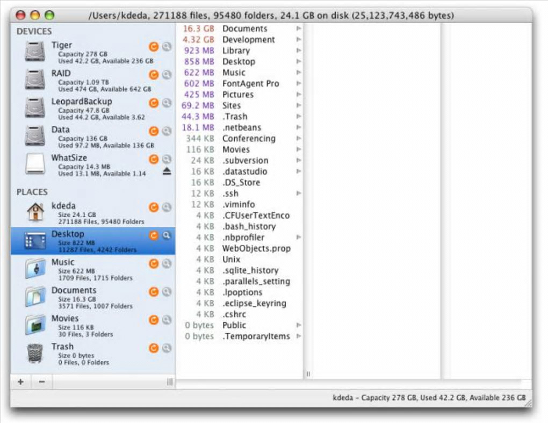548x423 pixels.
Task: Click the sidebar resize grip
Action: tap(170, 382)
